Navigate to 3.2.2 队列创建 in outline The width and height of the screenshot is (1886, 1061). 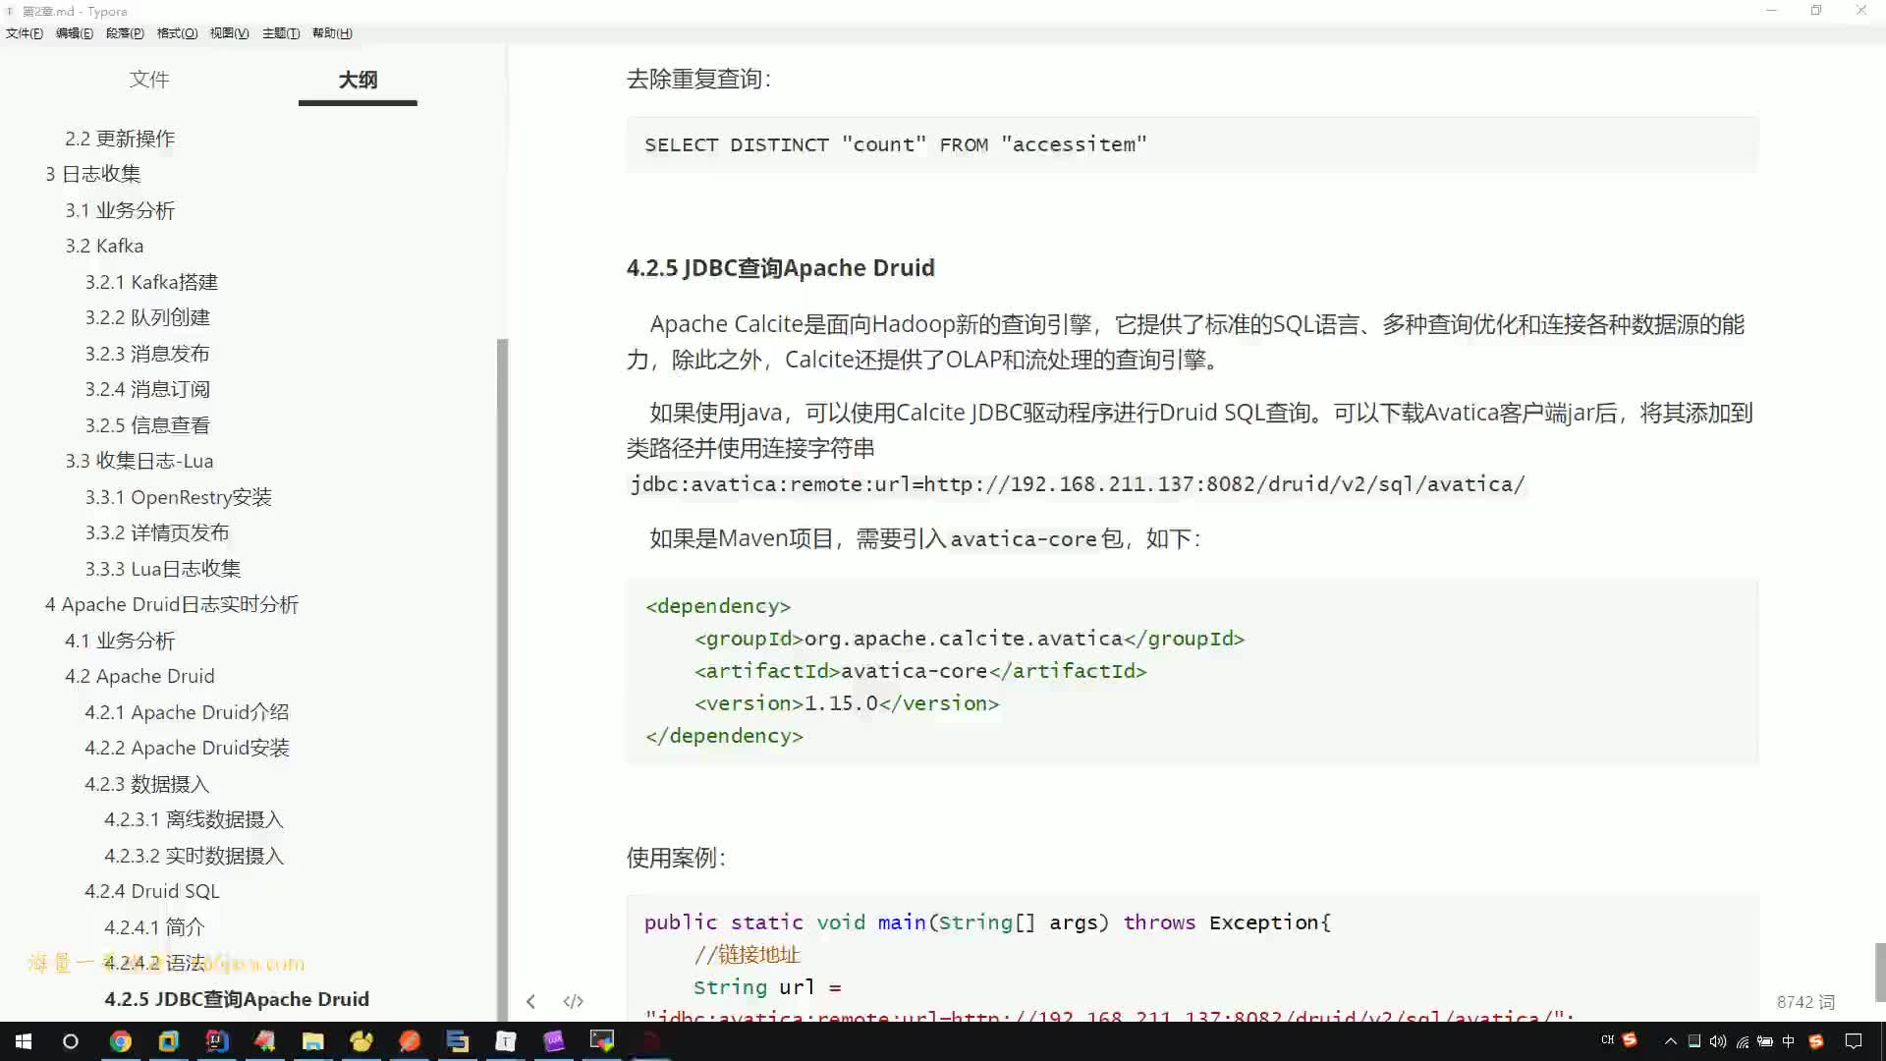pos(147,317)
